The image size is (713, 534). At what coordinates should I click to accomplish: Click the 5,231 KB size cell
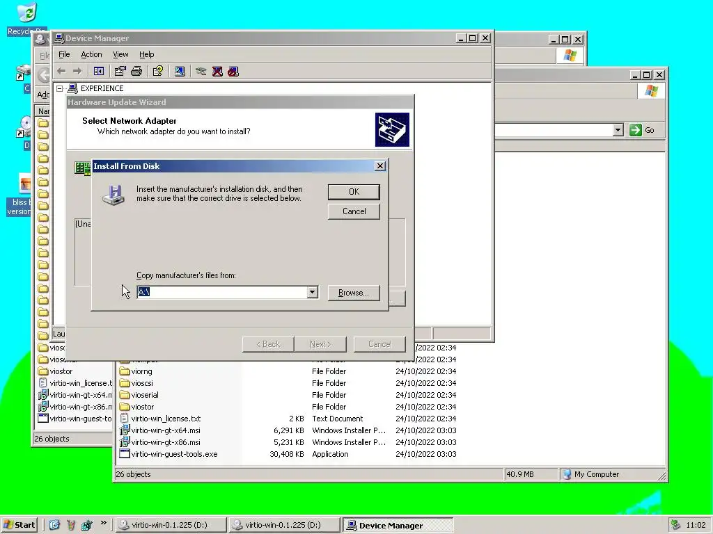click(x=289, y=442)
